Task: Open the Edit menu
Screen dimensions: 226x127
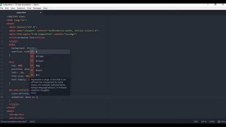Action: (7, 8)
